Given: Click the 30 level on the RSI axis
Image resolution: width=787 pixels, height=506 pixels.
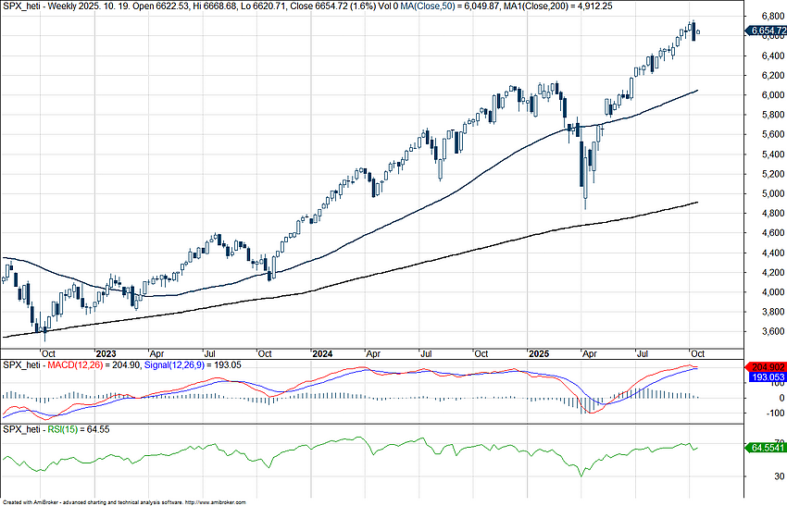Looking at the screenshot, I should [x=755, y=476].
